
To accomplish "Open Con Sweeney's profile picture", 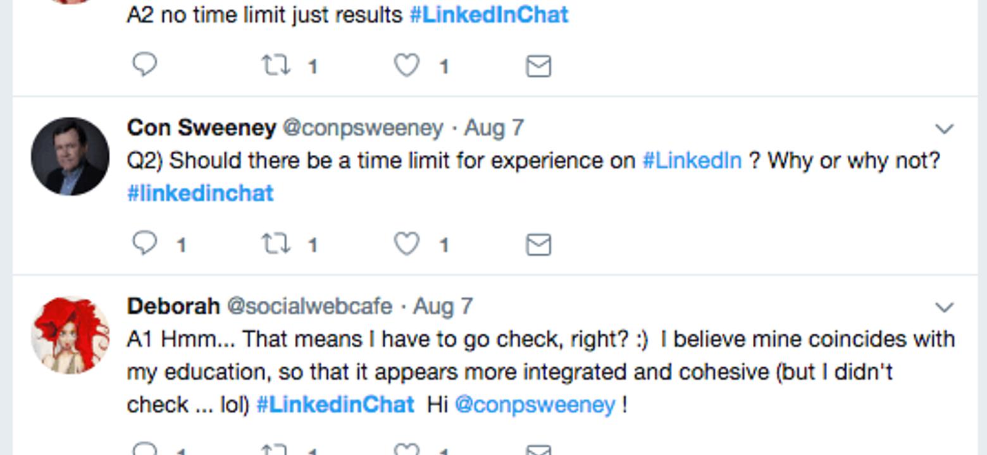I will point(70,156).
